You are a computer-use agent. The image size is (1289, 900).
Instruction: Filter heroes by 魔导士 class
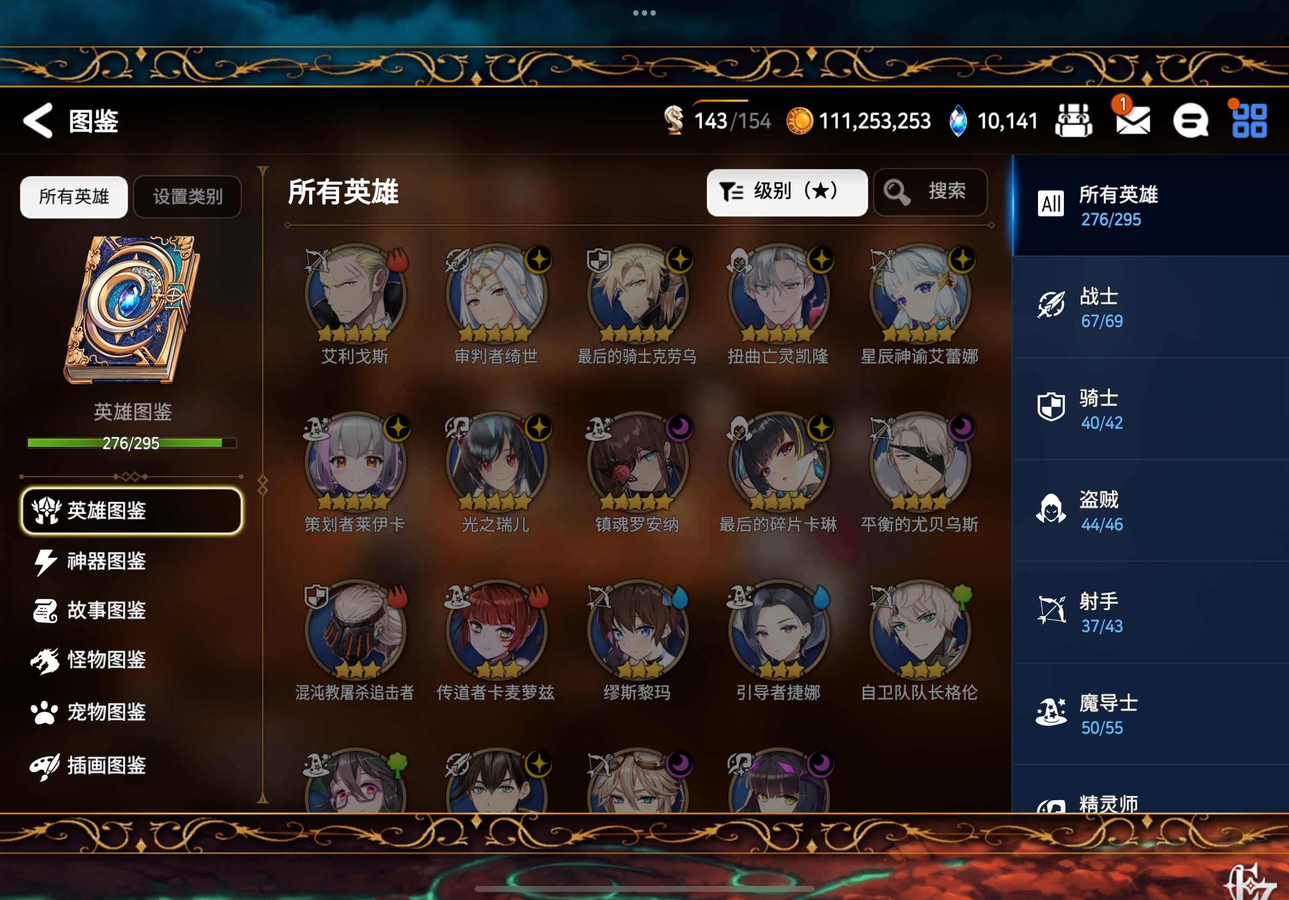click(x=1150, y=714)
